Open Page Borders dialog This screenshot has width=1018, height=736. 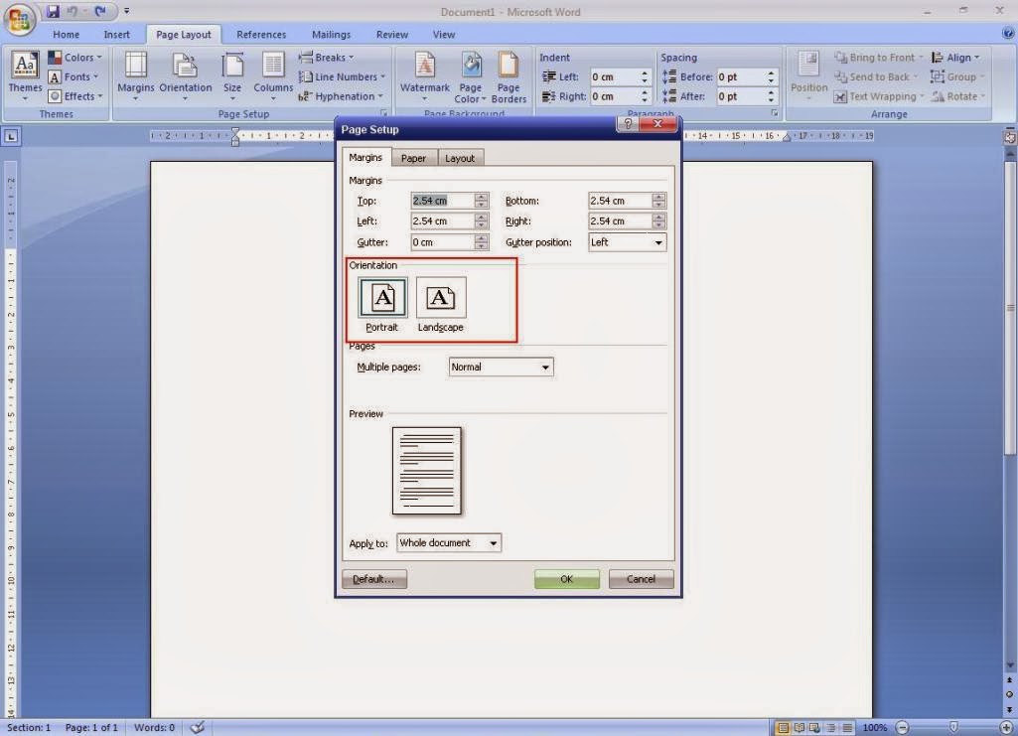coord(509,77)
